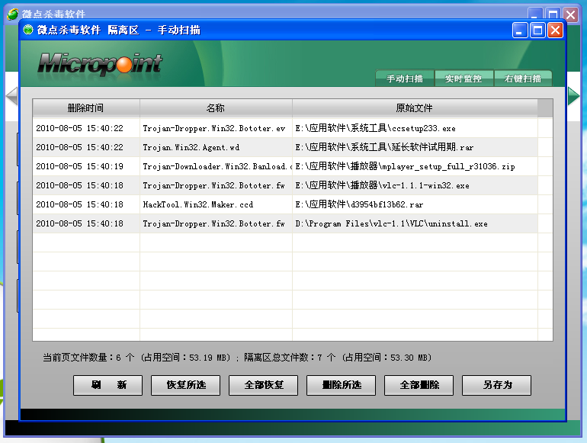
Task: Select file path VLC\uninstall.exe
Action: tap(391, 223)
